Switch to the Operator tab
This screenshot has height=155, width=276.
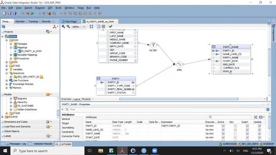pyautogui.click(x=20, y=22)
